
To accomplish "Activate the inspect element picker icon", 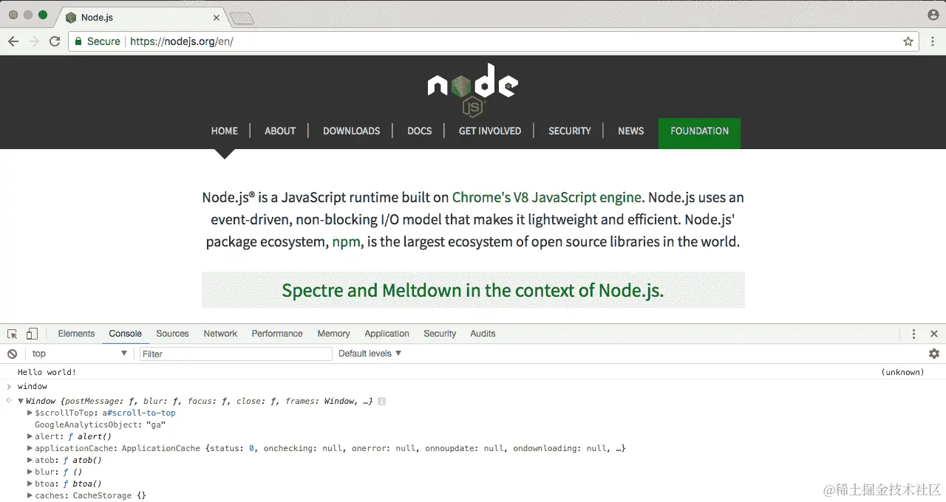I will coord(13,334).
